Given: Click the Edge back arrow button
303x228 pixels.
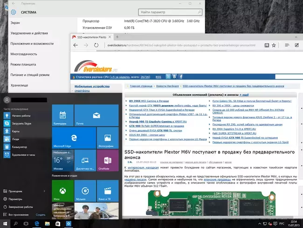Looking at the screenshot, I should (x=76, y=45).
